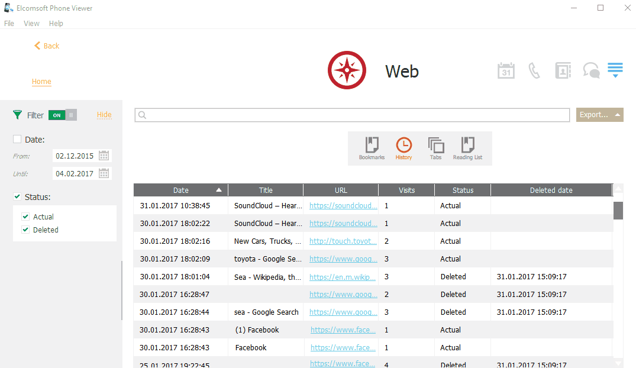Open the From date calendar picker
636x368 pixels.
(x=104, y=156)
